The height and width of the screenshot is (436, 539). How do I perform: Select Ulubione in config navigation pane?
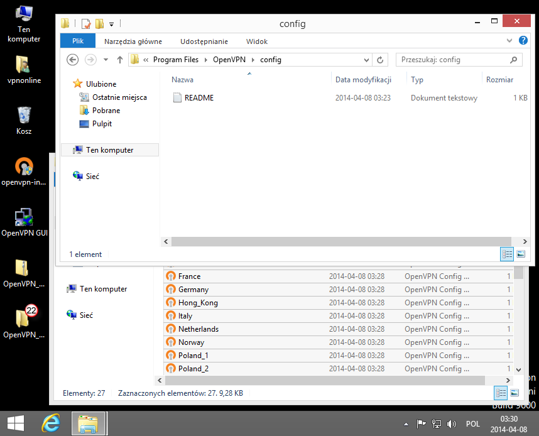pyautogui.click(x=95, y=84)
